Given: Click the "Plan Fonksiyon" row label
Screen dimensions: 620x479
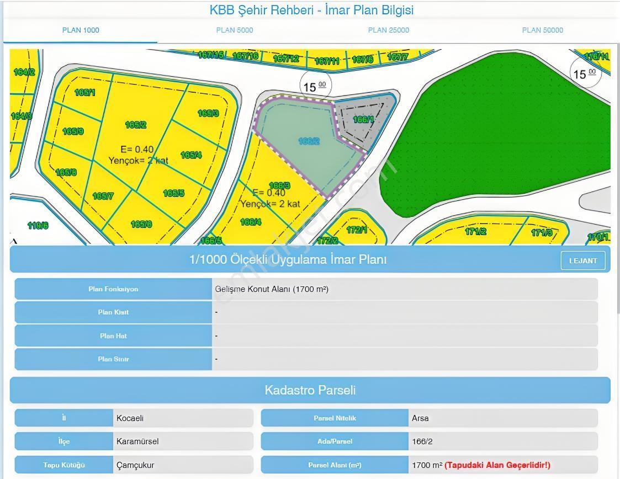Looking at the screenshot, I should click(113, 289).
